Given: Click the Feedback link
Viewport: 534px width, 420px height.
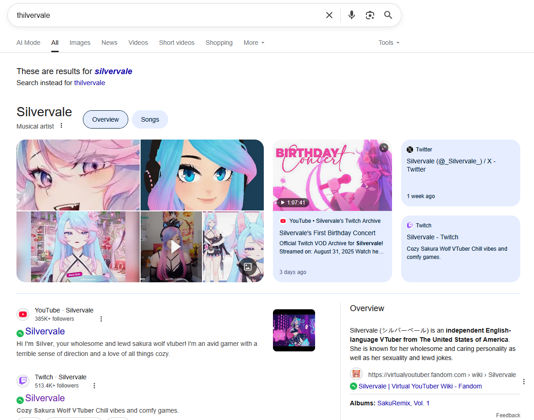Looking at the screenshot, I should point(508,415).
